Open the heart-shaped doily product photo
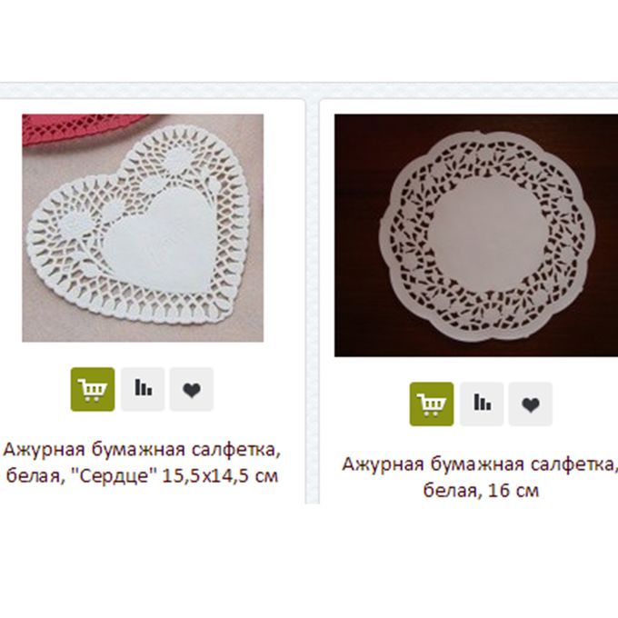 click(143, 228)
